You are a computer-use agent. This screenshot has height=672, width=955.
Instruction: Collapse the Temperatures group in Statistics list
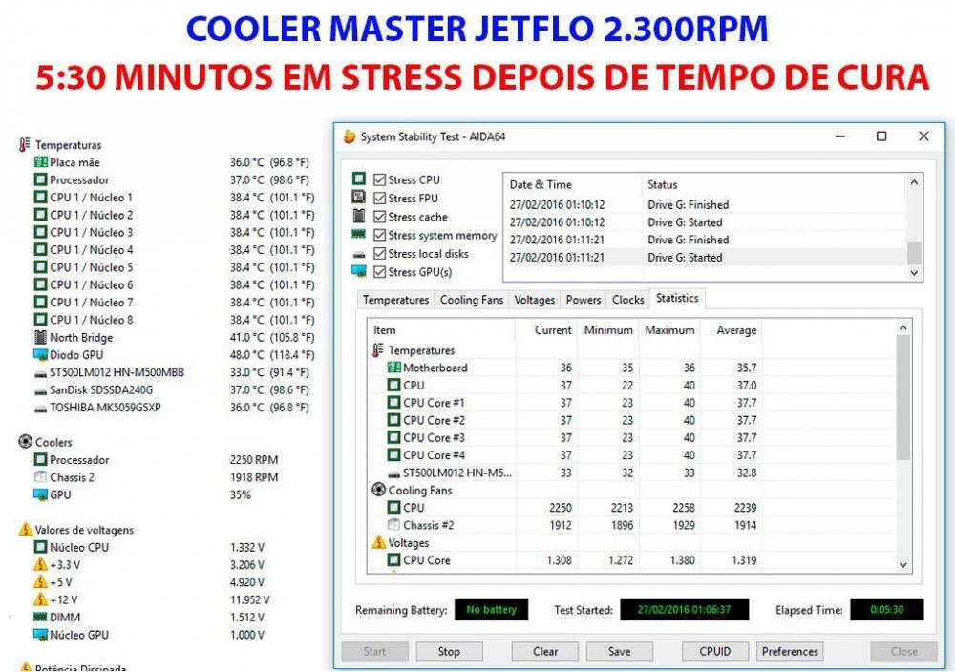click(x=378, y=350)
